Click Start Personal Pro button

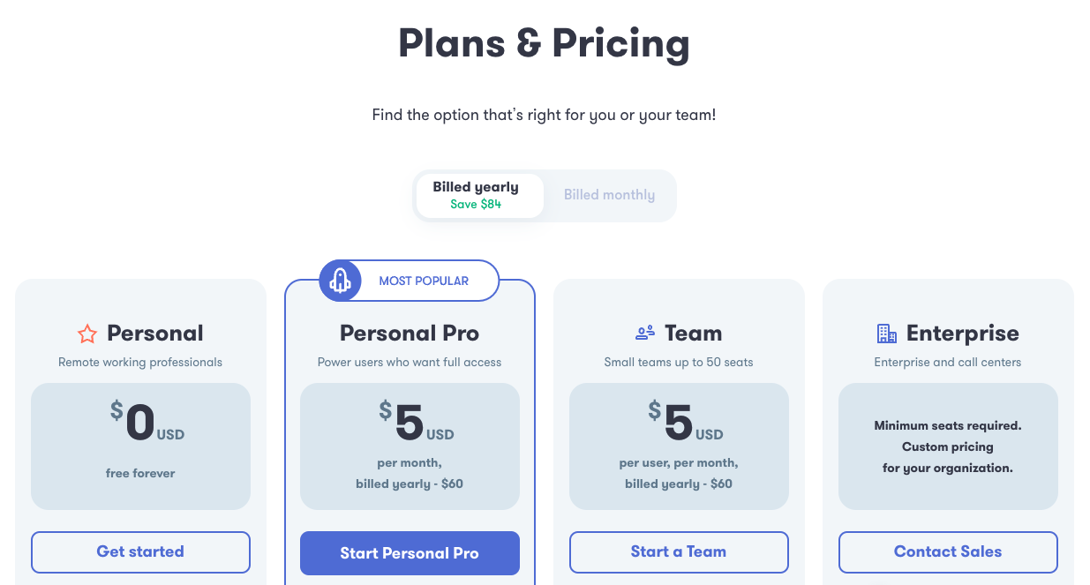[x=410, y=553]
